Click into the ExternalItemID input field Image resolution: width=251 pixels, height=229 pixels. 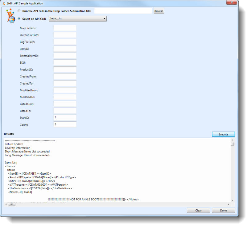[65, 56]
